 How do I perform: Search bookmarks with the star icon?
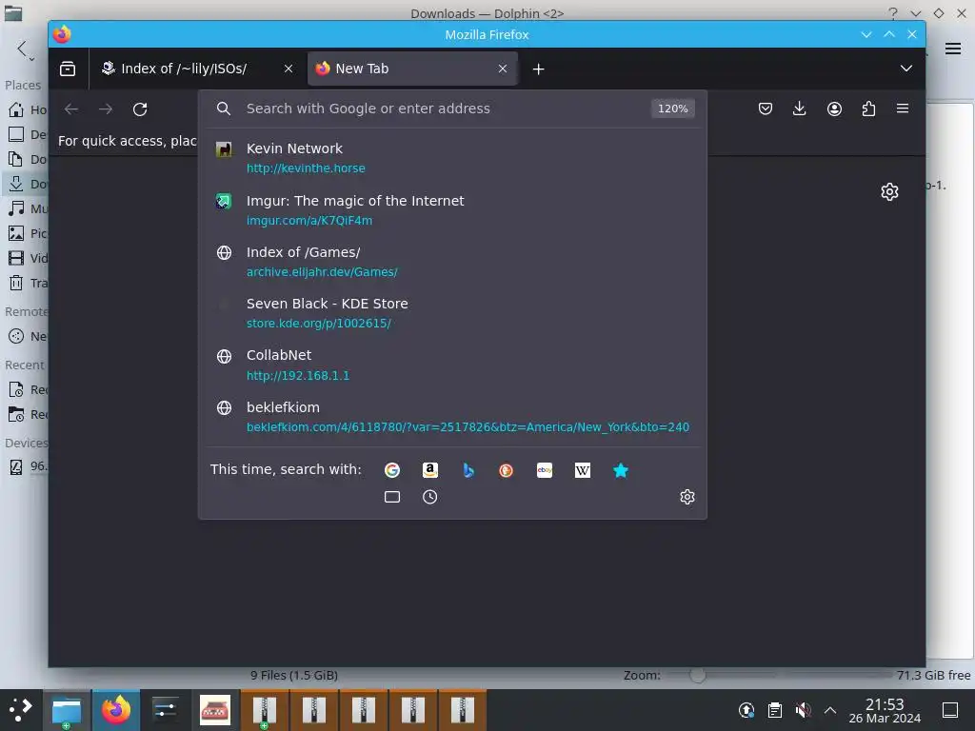[621, 470]
